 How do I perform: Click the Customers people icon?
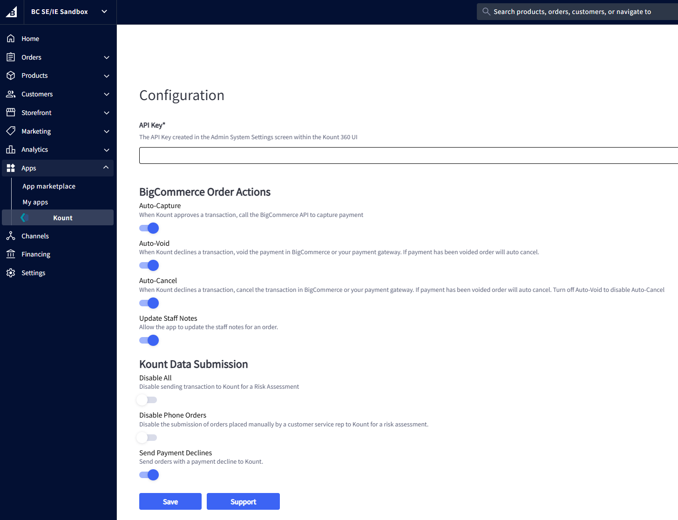[11, 94]
